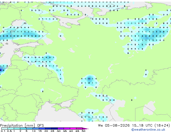Pick the 20–25 mm legend color swatch
171x132 pixels.
(48, 128)
